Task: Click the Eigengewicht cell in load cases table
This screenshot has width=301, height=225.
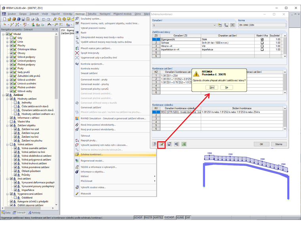Action: point(181,39)
